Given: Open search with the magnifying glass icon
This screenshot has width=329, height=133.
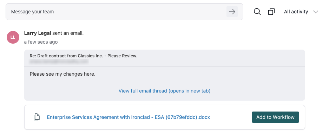Looking at the screenshot, I should pos(257,12).
